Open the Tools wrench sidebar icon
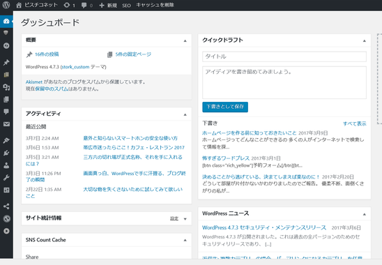 (x=6, y=177)
